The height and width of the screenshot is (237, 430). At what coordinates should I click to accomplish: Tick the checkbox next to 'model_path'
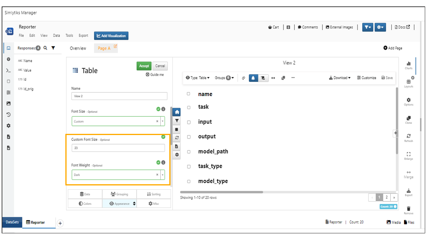tap(189, 152)
